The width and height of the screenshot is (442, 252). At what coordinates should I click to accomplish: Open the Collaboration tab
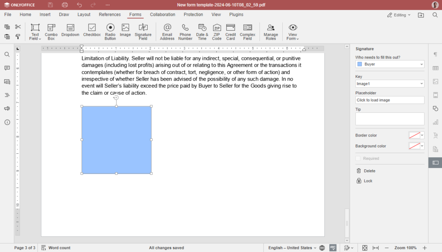[162, 14]
